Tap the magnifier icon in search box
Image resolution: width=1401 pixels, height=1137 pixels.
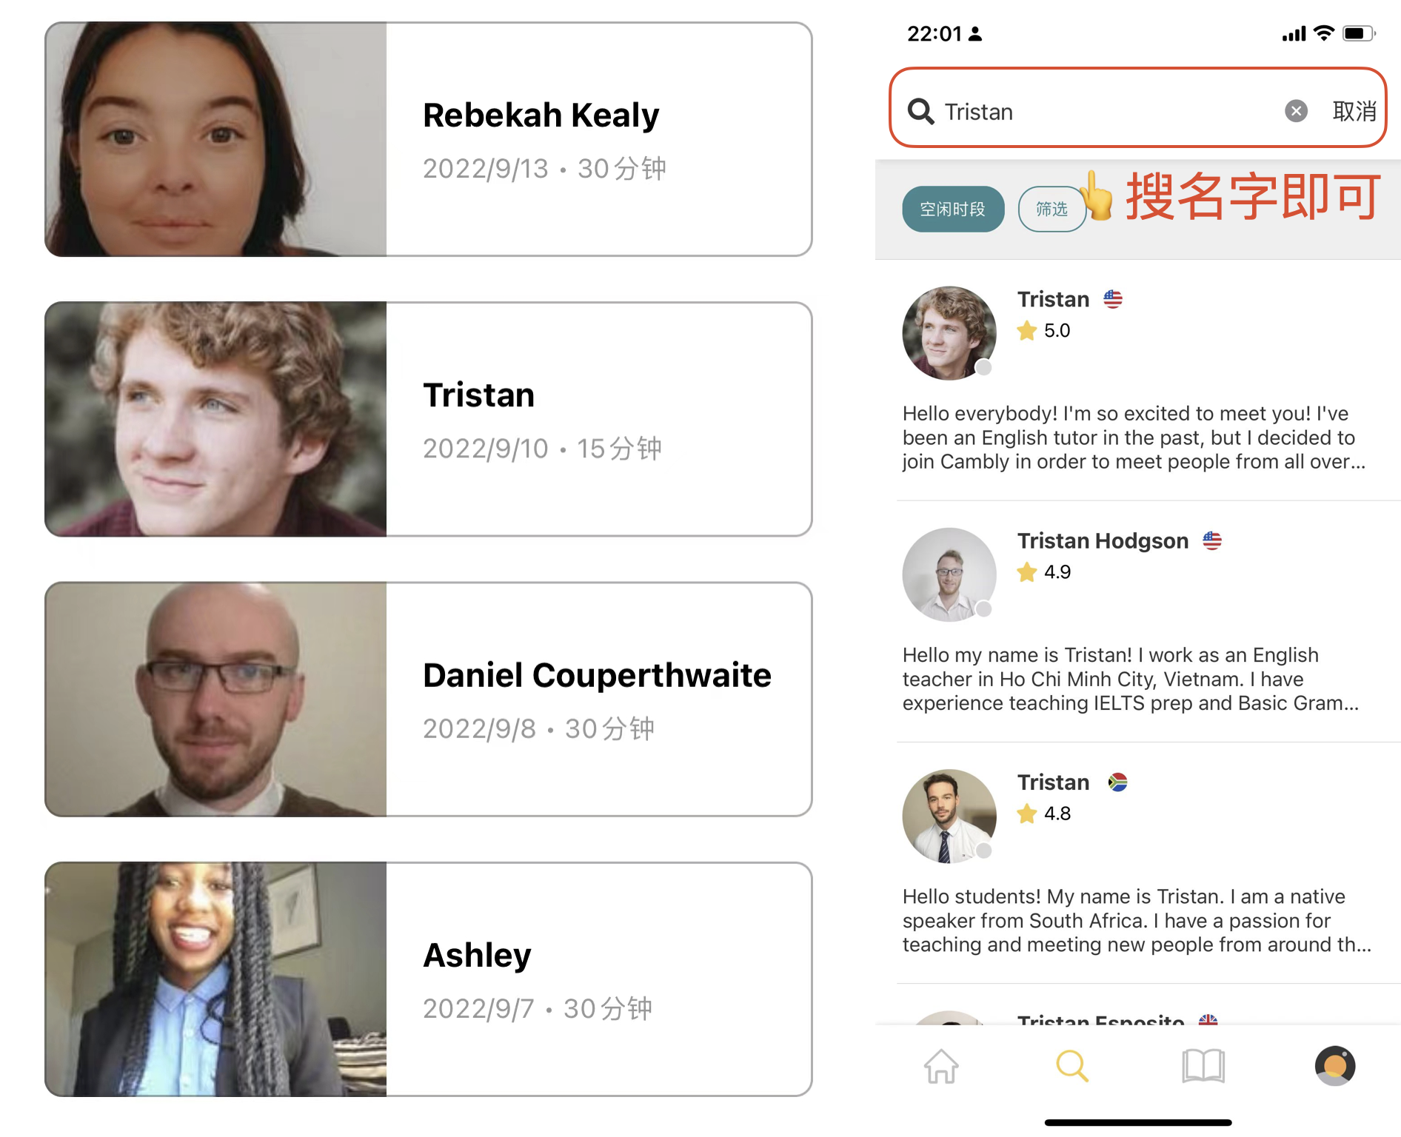coord(920,111)
